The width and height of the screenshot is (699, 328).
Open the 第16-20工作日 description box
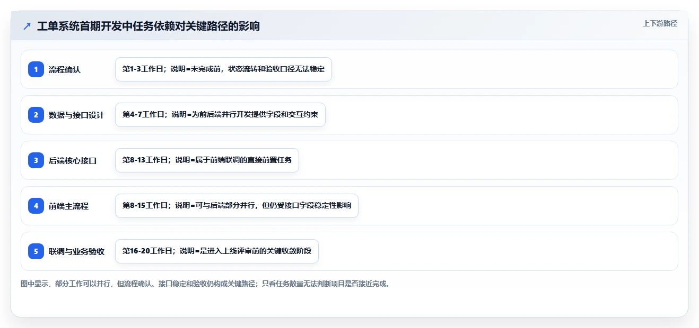217,251
